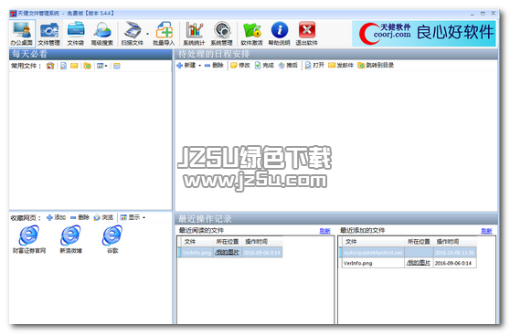This screenshot has width=510, height=334.
Task: Click the envelope icon in 常用文件 bar
Action: [x=74, y=66]
